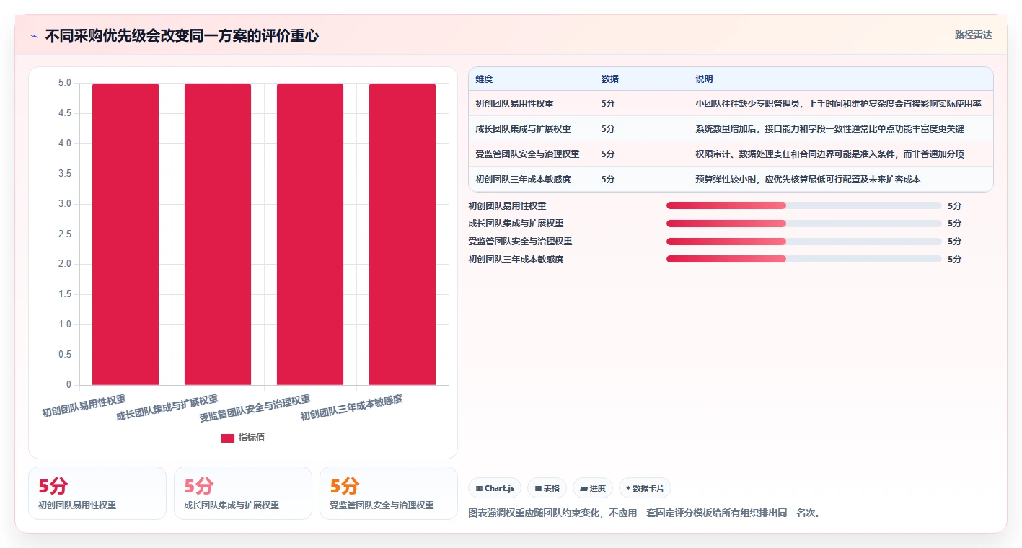1022x548 pixels.
Task: Click the 指标值 legend label
Action: tap(252, 438)
